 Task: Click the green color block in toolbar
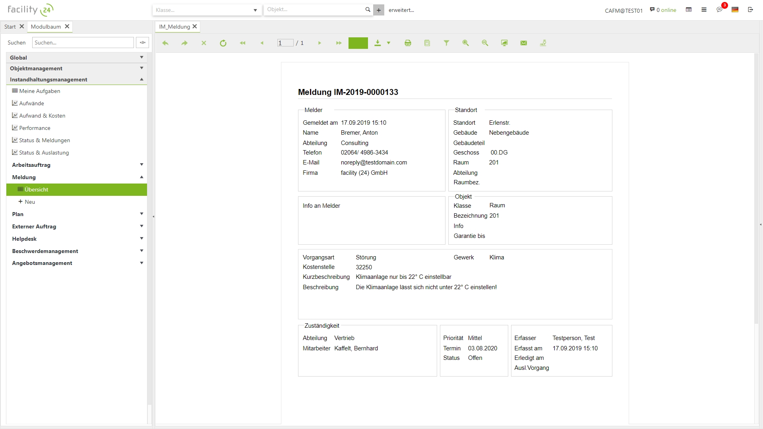click(358, 43)
